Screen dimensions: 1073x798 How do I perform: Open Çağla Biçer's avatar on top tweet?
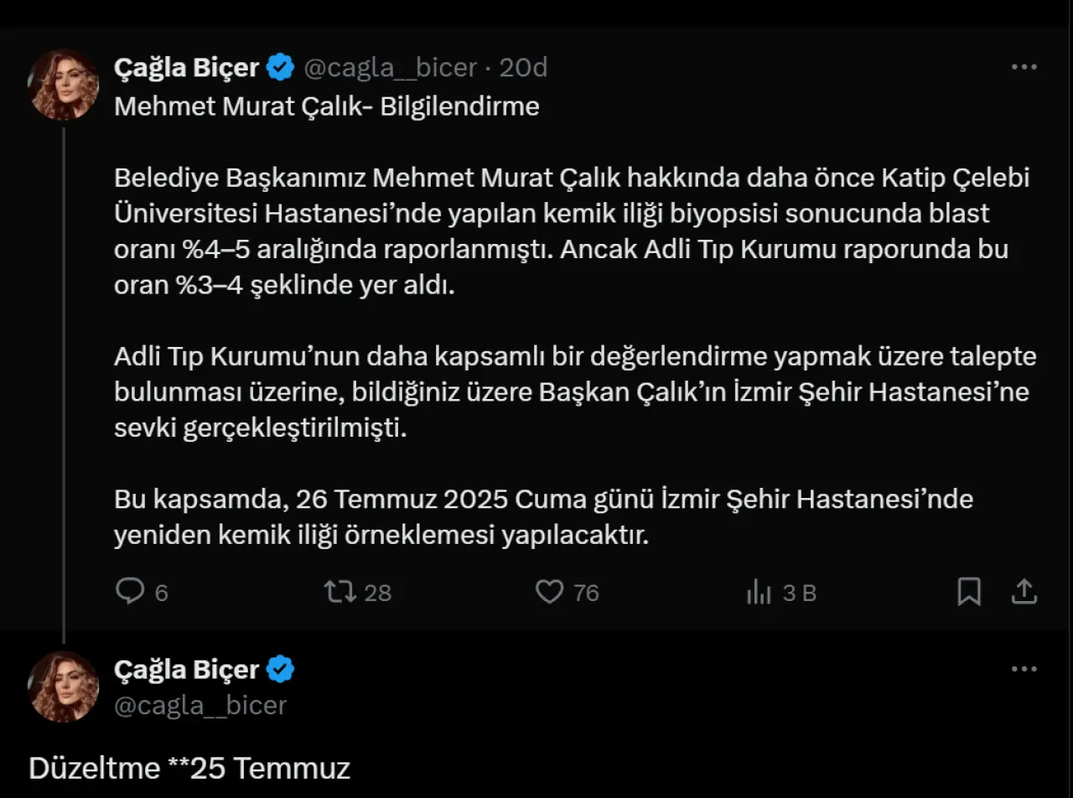pos(64,85)
